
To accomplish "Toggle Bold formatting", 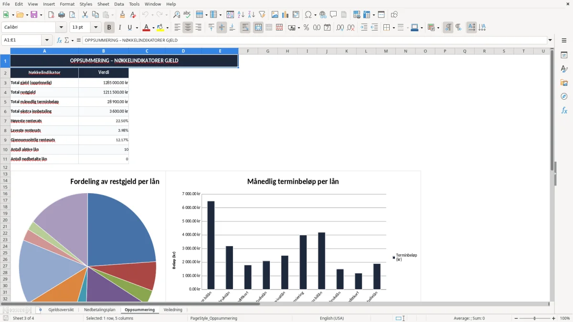I will 109,28.
